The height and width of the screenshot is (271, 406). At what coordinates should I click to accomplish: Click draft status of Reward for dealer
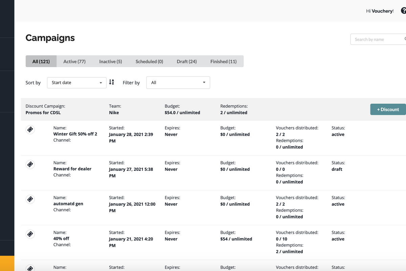coord(337,169)
